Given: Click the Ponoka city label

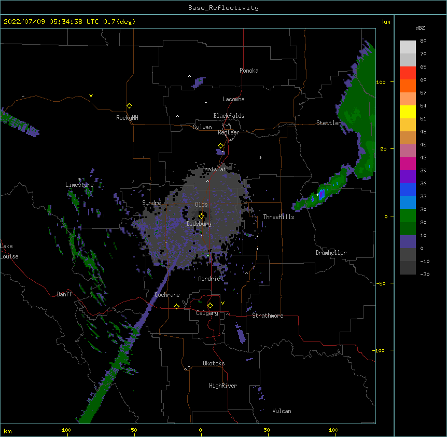Looking at the screenshot, I should [249, 71].
